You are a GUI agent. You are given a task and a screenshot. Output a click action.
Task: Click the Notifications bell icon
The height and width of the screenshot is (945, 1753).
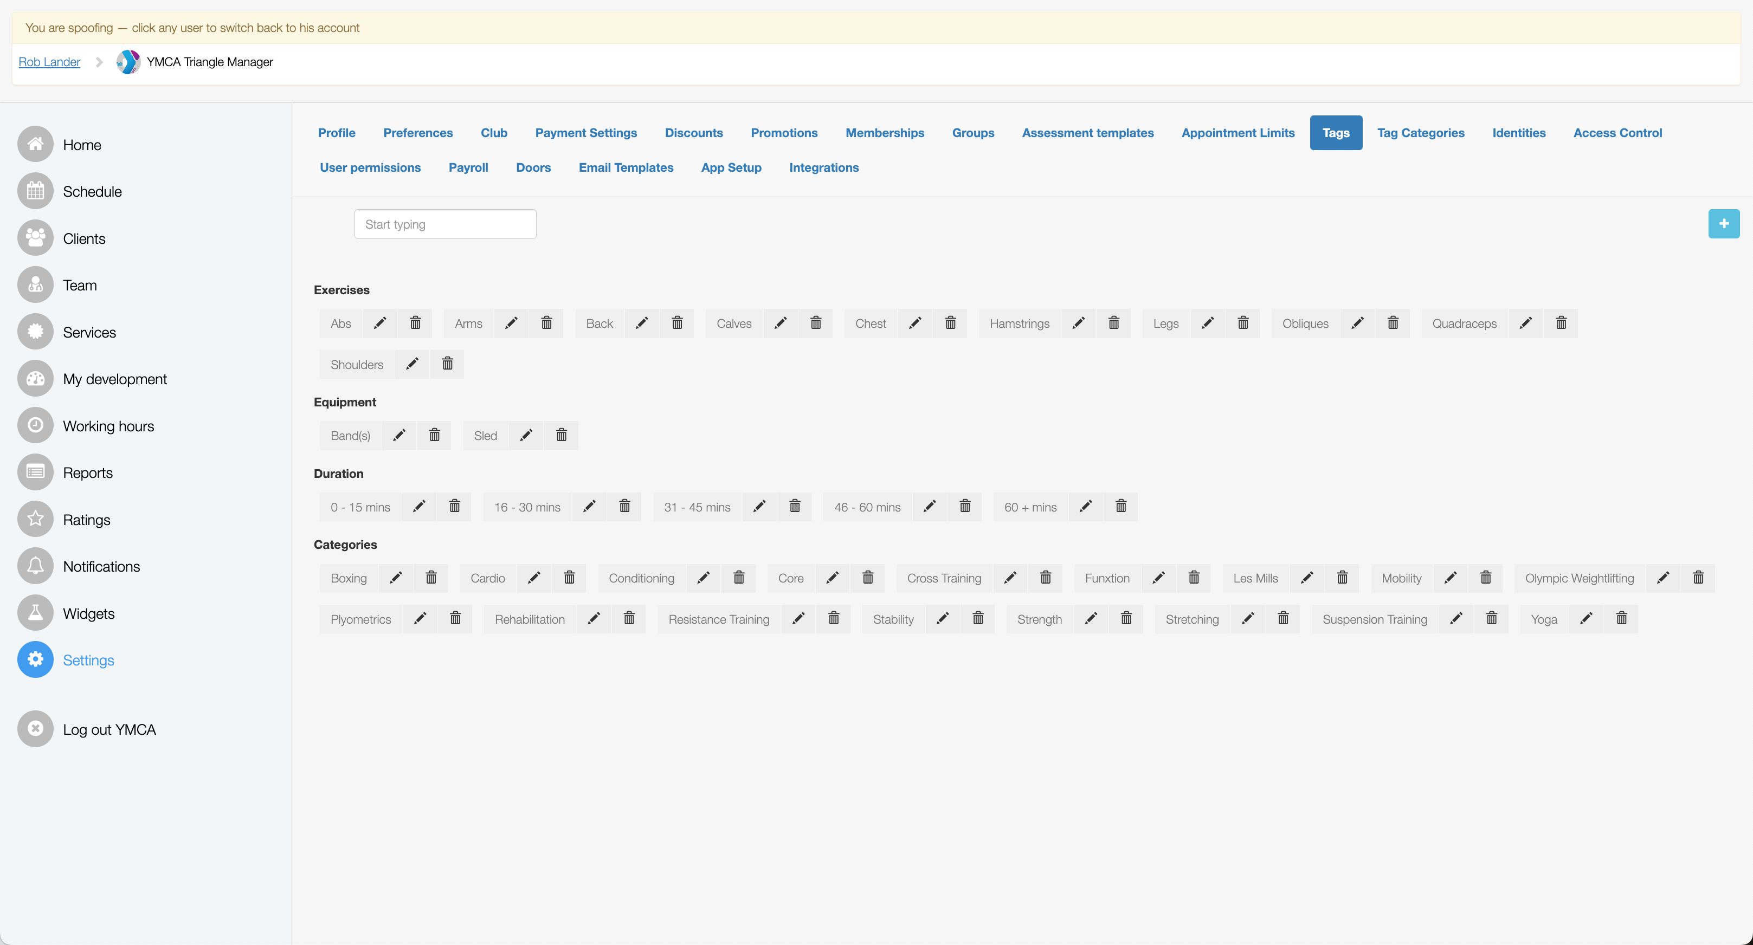35,567
